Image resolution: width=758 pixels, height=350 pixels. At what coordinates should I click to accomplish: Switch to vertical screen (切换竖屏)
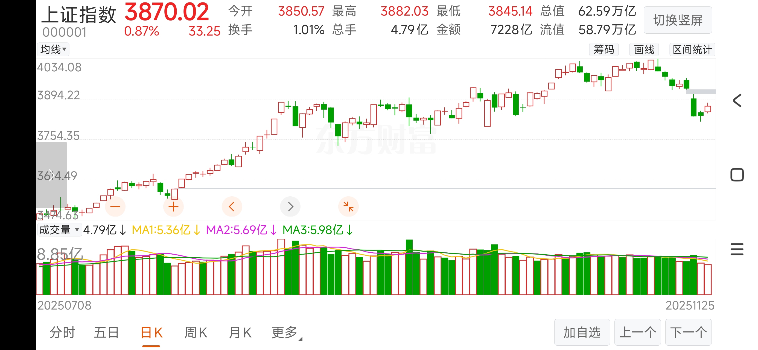pyautogui.click(x=678, y=20)
